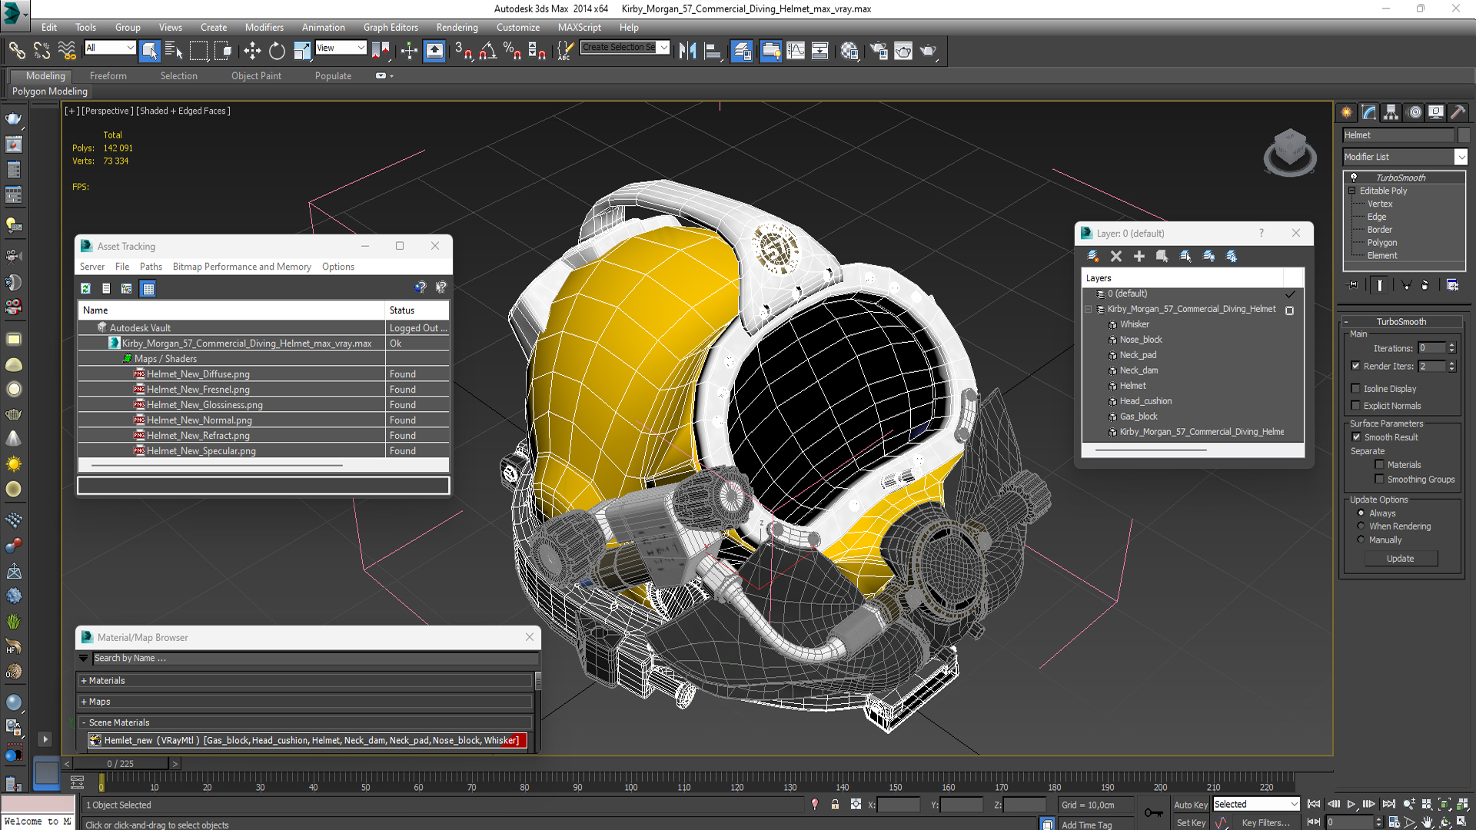Click Configure Modifier Sets icon

1452,285
